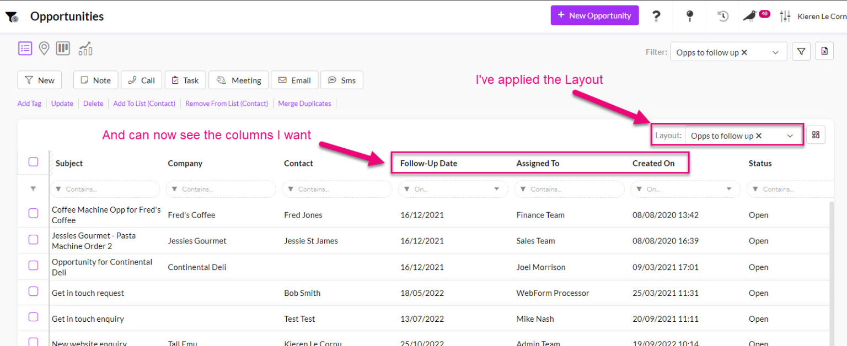The image size is (847, 346).
Task: Select the list view icon
Action: coord(25,48)
